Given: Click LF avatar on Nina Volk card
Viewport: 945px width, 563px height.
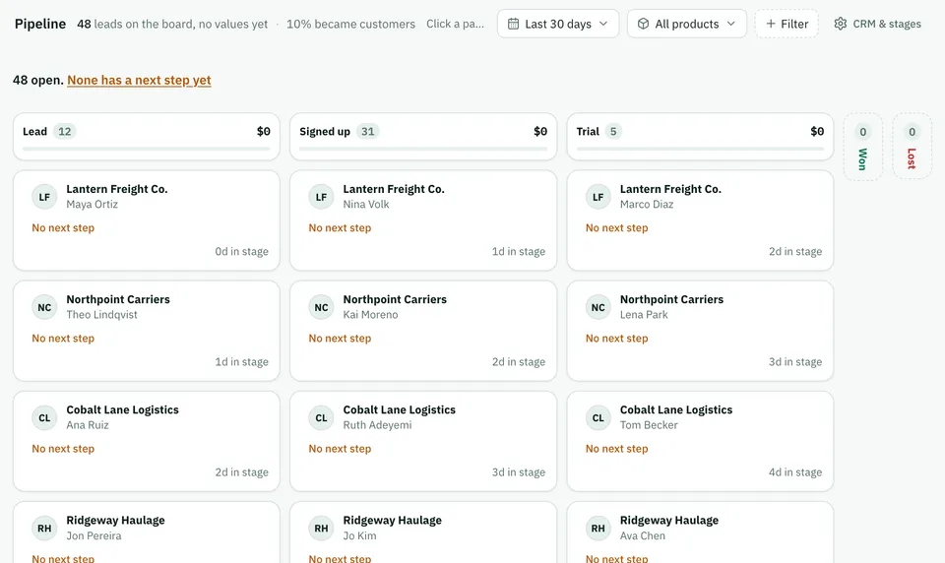Looking at the screenshot, I should [321, 197].
